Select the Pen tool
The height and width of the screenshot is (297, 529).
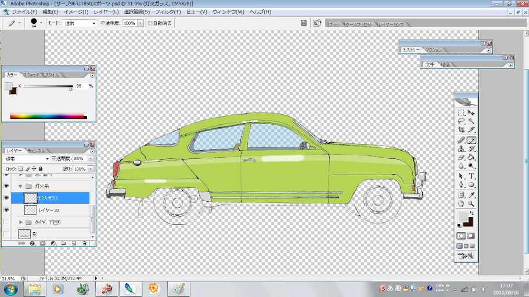tap(461, 184)
